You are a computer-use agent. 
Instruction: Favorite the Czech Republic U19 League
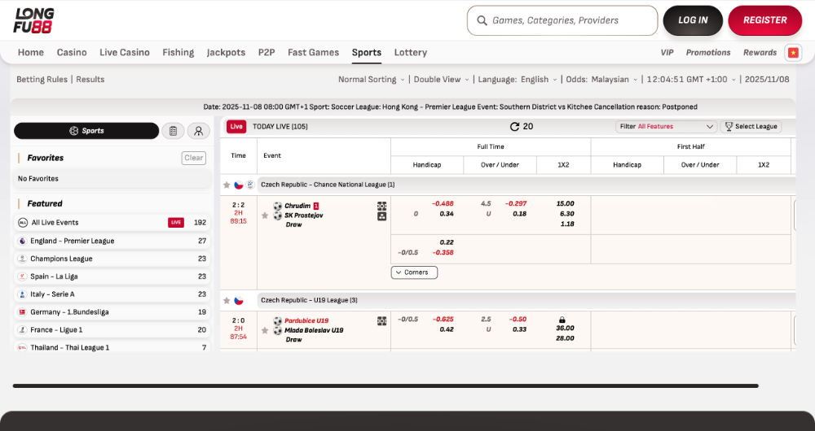coord(227,300)
